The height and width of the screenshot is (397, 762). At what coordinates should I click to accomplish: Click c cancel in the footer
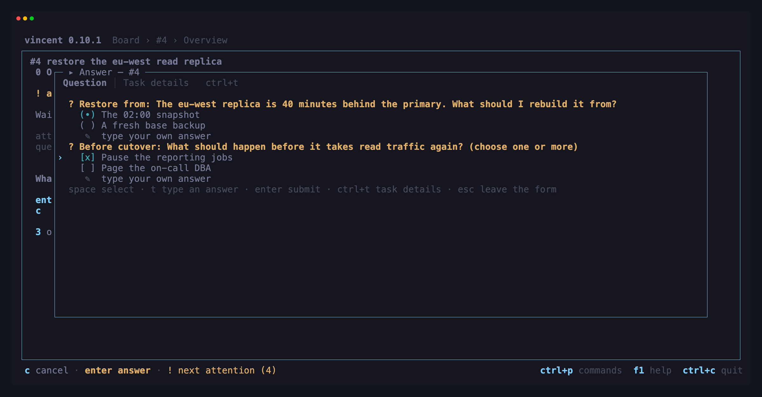pyautogui.click(x=46, y=370)
